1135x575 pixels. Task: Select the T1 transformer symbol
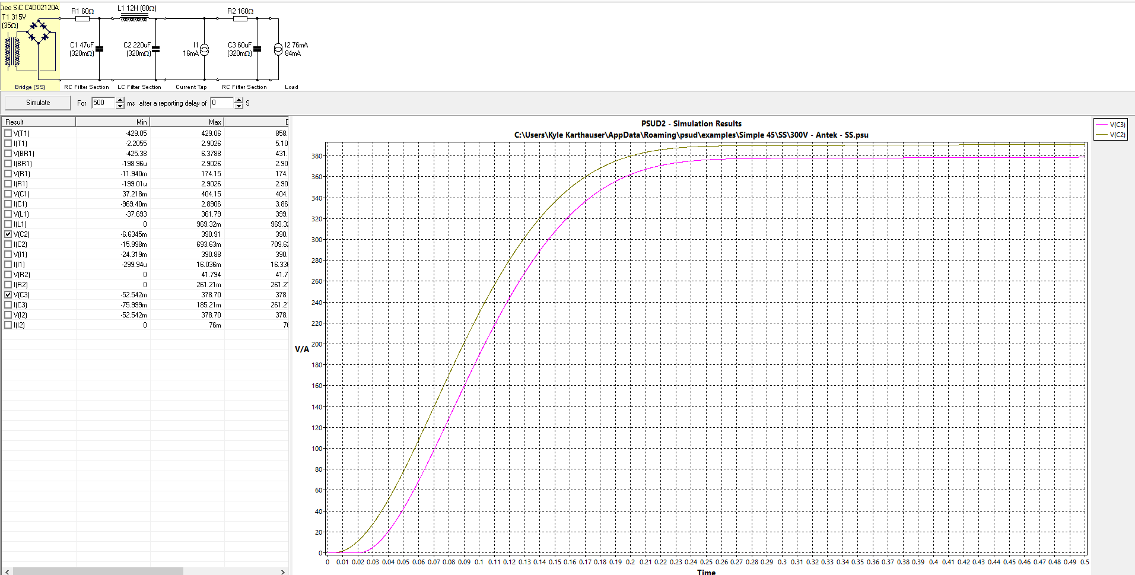click(12, 52)
